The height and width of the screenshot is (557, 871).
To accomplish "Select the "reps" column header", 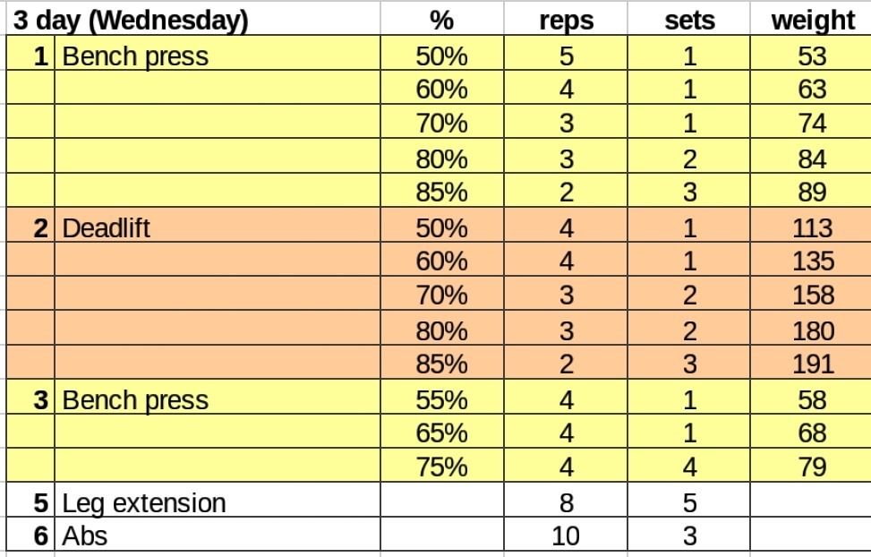I will click(x=566, y=20).
